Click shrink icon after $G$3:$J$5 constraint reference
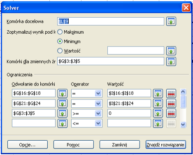 [63, 113]
